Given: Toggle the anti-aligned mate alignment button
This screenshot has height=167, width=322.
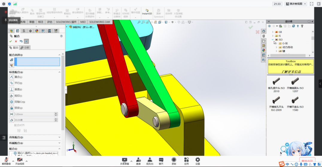Looking at the screenshot, I should [25, 131].
